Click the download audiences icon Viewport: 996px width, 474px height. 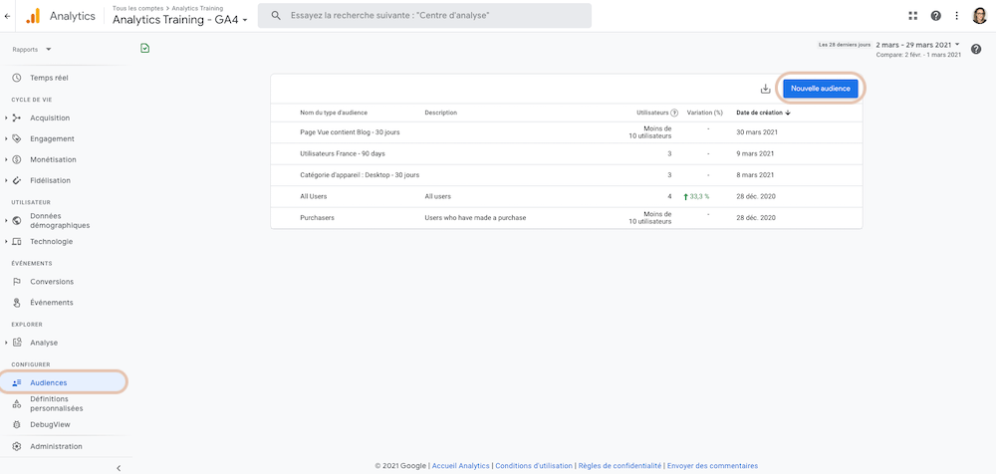[765, 89]
